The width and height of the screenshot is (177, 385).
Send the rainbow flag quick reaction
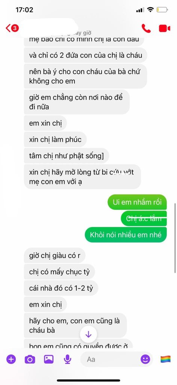coord(165,359)
